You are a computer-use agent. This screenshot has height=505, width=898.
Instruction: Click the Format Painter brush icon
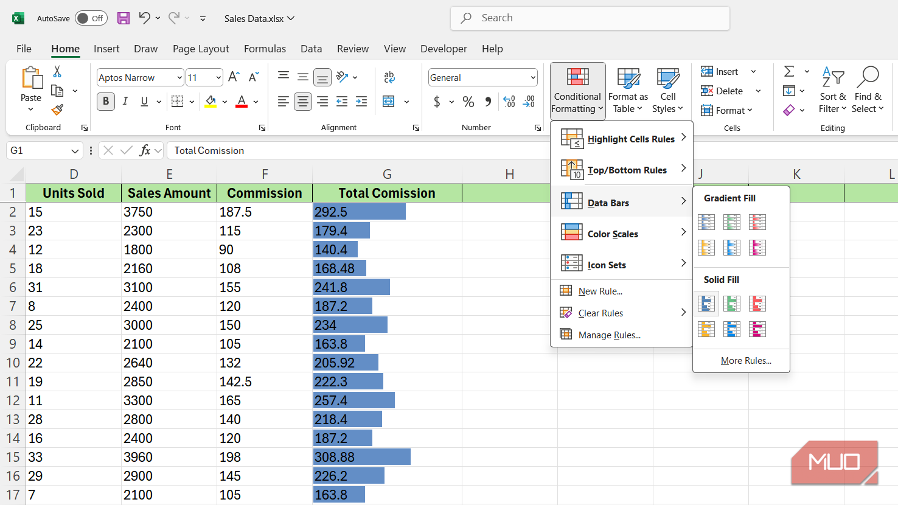pos(57,110)
